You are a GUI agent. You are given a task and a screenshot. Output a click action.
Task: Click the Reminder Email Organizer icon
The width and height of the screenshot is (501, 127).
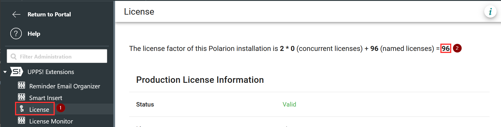coord(21,85)
